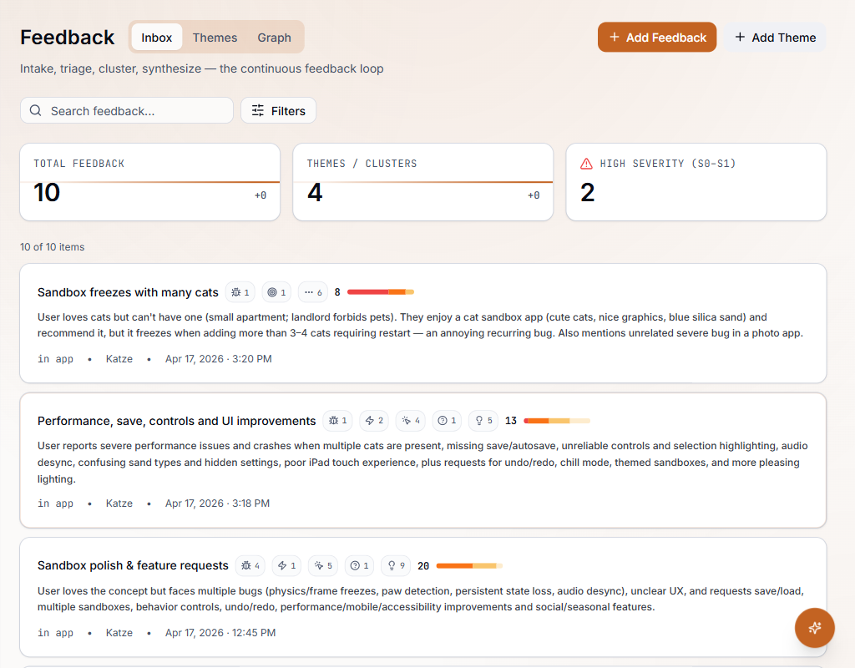Viewport: 855px width, 668px height.
Task: Click the score 13 on Performance card
Action: (x=511, y=421)
